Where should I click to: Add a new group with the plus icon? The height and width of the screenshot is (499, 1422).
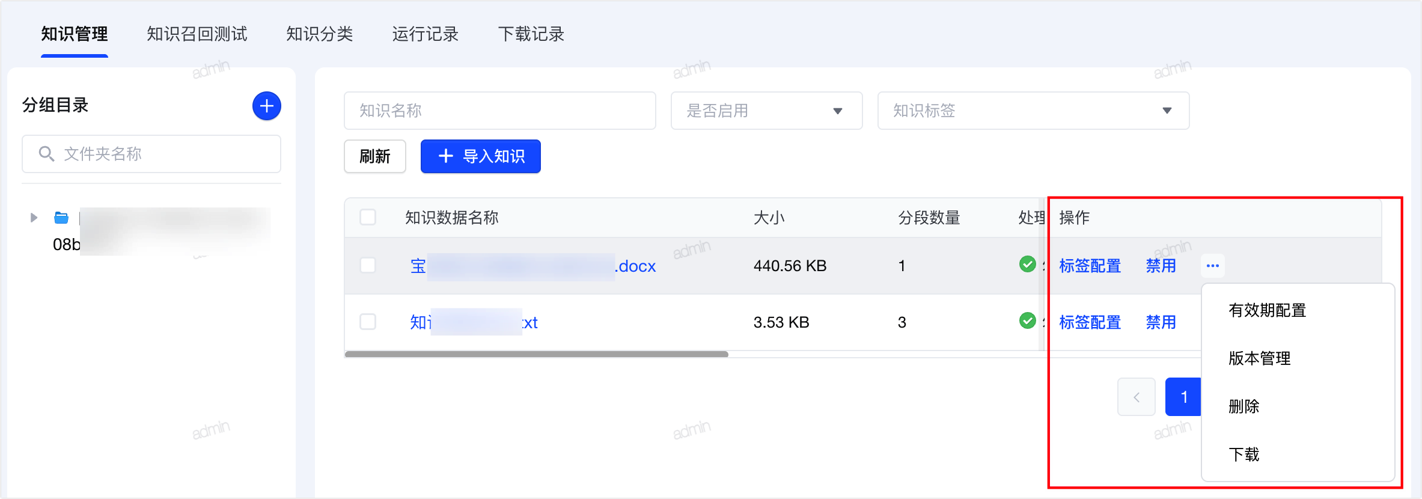click(266, 106)
